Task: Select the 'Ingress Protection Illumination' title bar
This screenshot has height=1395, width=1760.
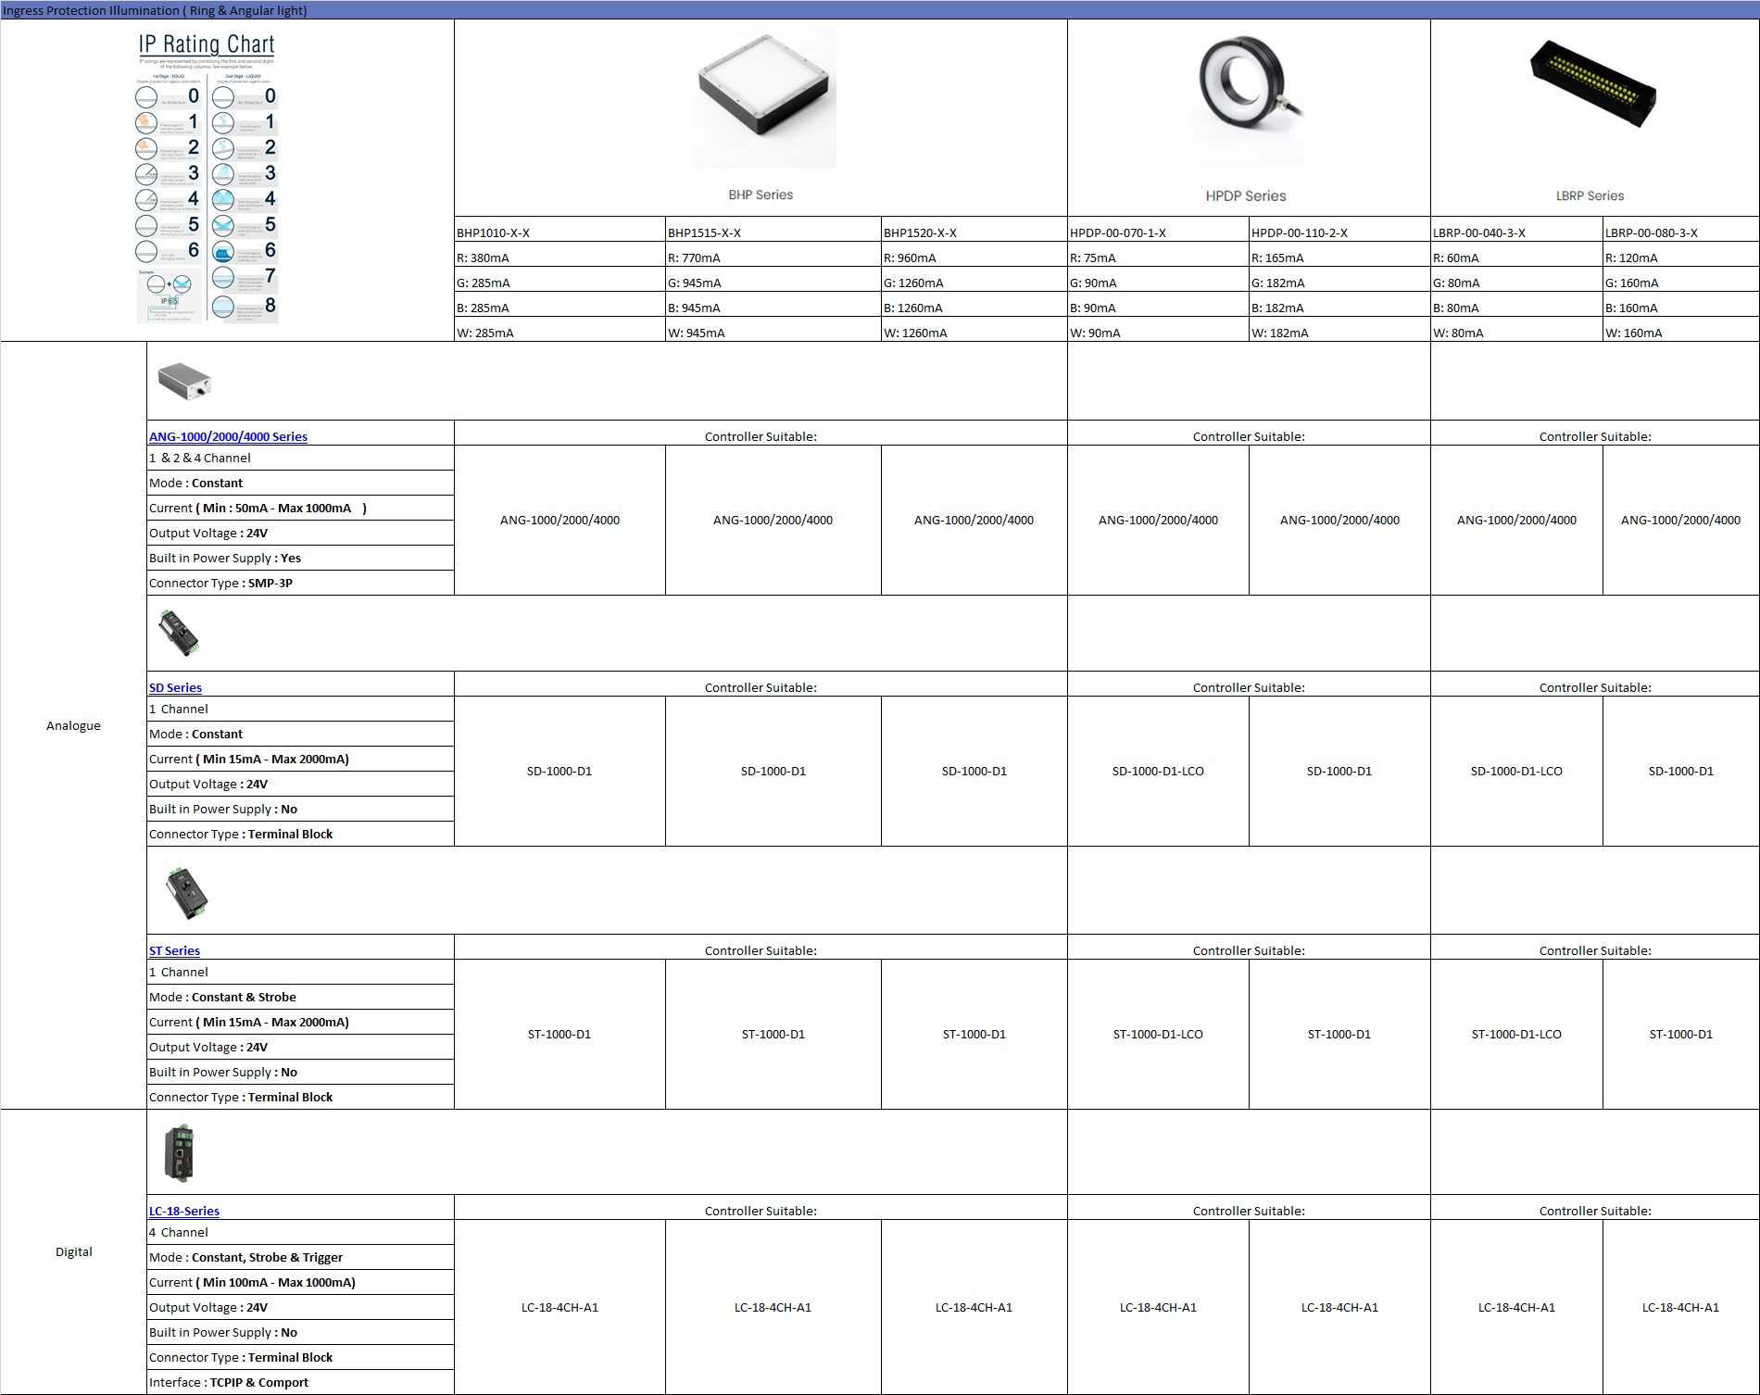Action: 880,10
